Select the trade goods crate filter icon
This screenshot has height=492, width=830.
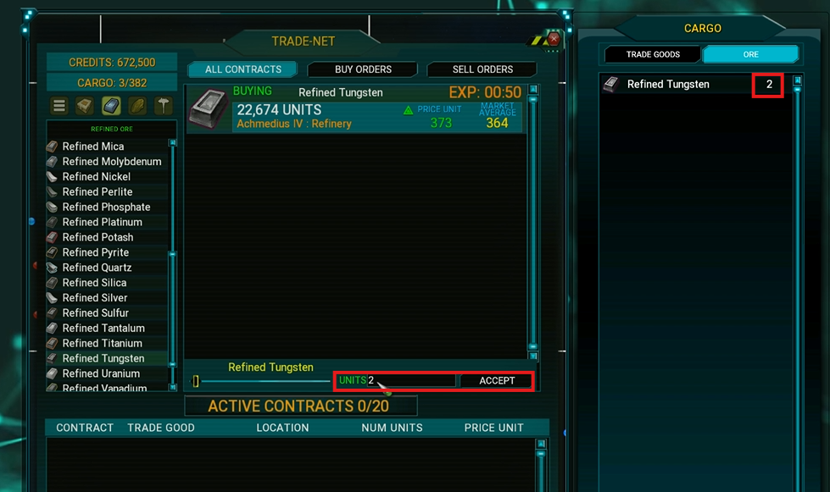coord(85,106)
